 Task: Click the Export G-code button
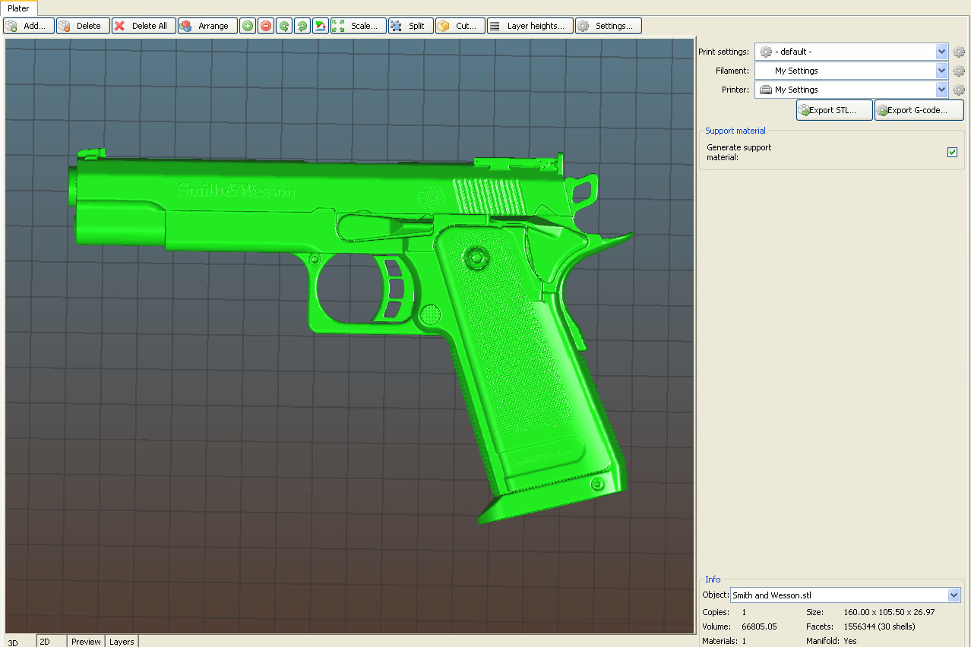[x=919, y=109]
